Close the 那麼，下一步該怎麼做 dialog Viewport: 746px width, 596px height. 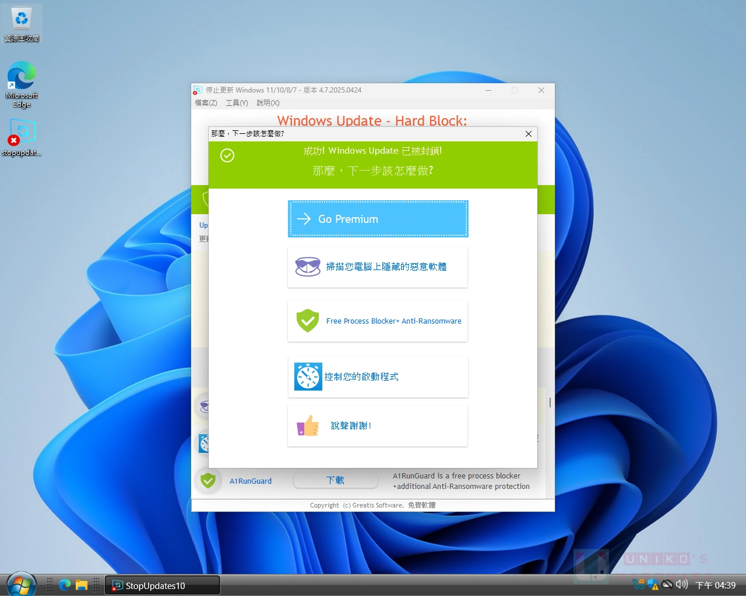click(529, 134)
